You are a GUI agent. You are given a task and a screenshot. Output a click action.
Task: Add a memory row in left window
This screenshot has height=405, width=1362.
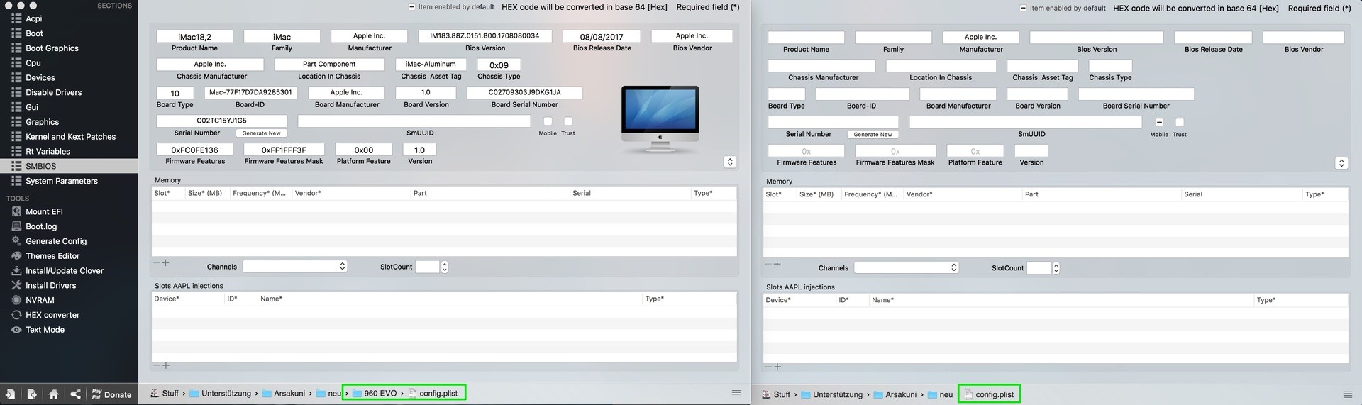[x=166, y=262]
